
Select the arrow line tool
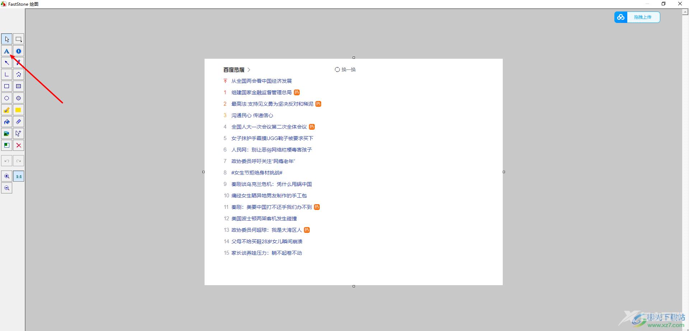(x=7, y=63)
